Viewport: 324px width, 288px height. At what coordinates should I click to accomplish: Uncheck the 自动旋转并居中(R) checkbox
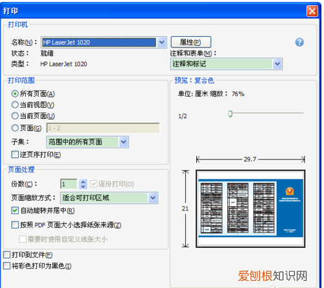coord(15,211)
